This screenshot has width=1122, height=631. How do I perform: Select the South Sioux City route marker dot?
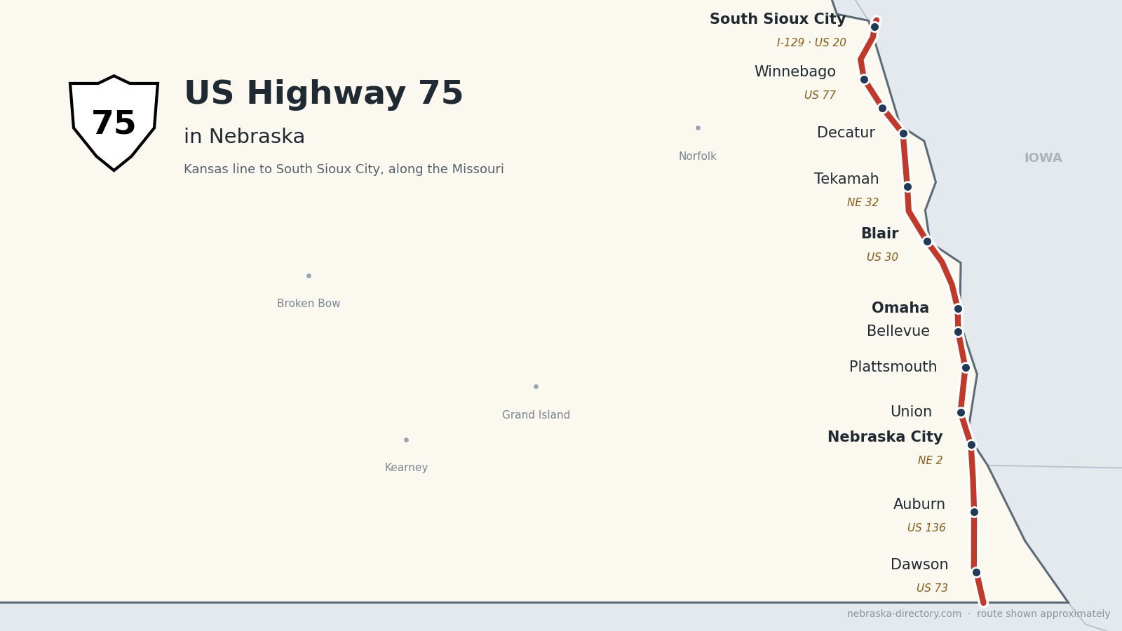[x=874, y=27]
